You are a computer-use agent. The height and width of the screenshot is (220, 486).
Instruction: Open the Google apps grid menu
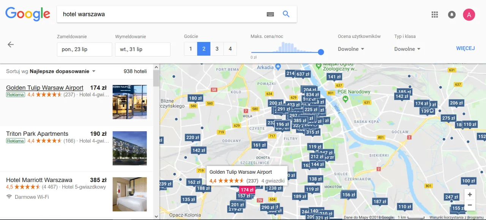click(x=434, y=14)
